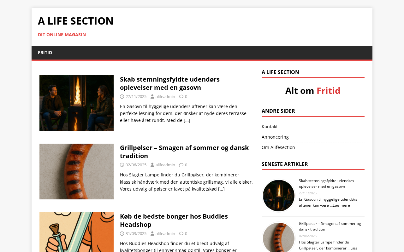Click 'Læs mere' on the sidebar gasovn excerpt

pyautogui.click(x=341, y=205)
